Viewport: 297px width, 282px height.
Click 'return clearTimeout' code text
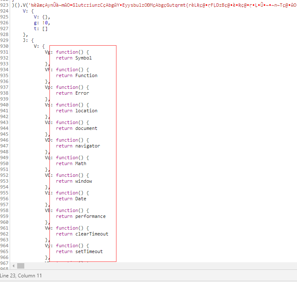click(82, 234)
